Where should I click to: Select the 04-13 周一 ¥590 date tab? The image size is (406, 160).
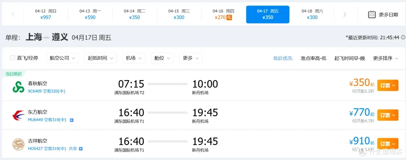click(x=90, y=15)
